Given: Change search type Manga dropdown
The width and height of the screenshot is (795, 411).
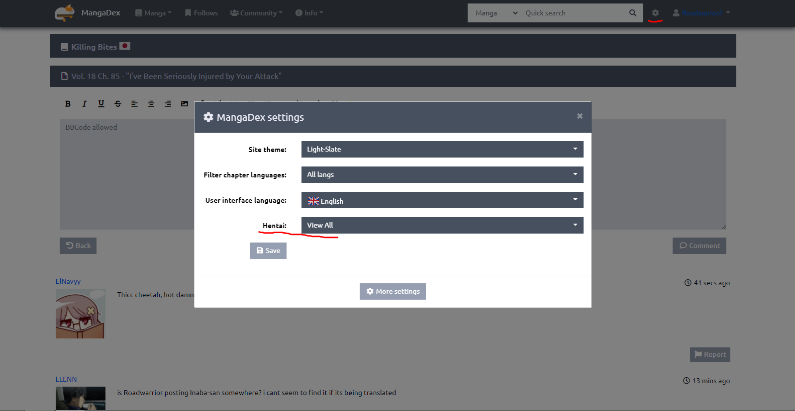Looking at the screenshot, I should coord(496,13).
